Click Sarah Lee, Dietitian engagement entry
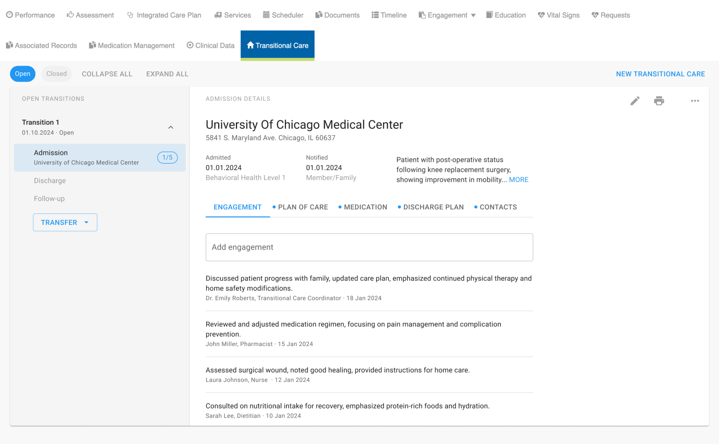Image resolution: width=719 pixels, height=444 pixels. tap(369, 410)
